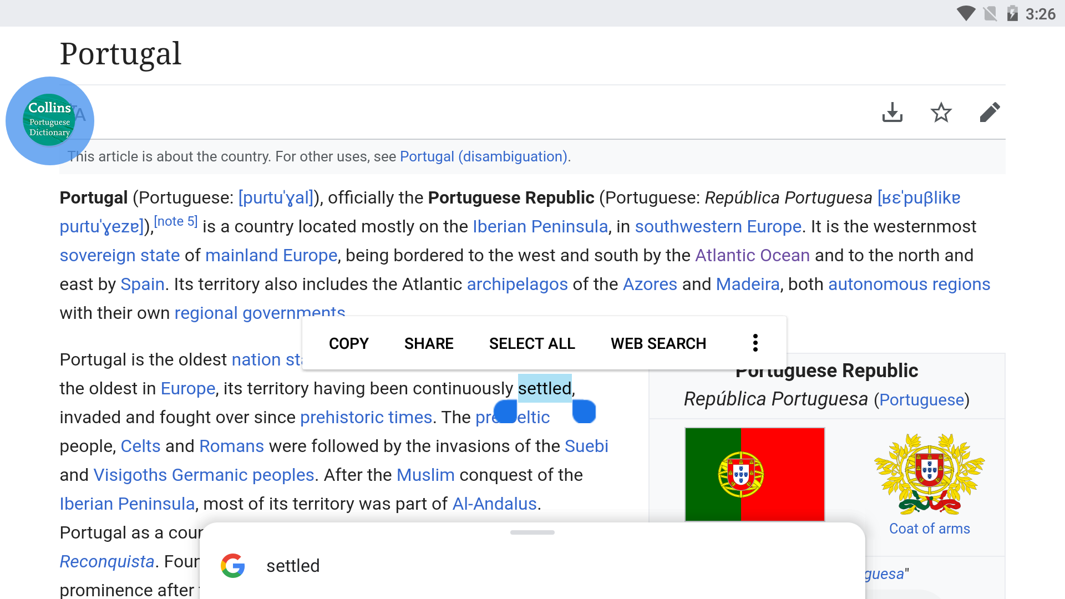This screenshot has width=1065, height=599.
Task: Tap the Google logo in bottom sheet
Action: coord(233,566)
